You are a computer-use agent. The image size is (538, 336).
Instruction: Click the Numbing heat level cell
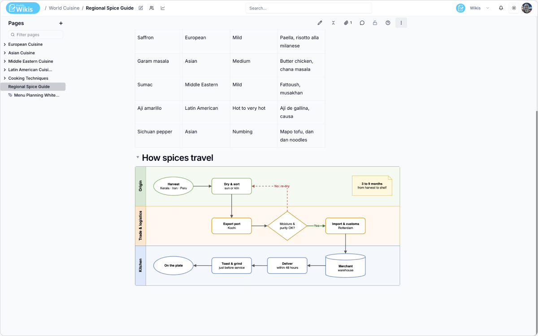point(254,136)
